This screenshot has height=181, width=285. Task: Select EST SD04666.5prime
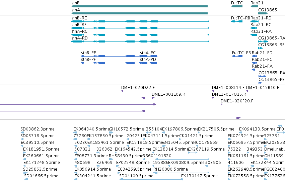[x=41, y=176]
